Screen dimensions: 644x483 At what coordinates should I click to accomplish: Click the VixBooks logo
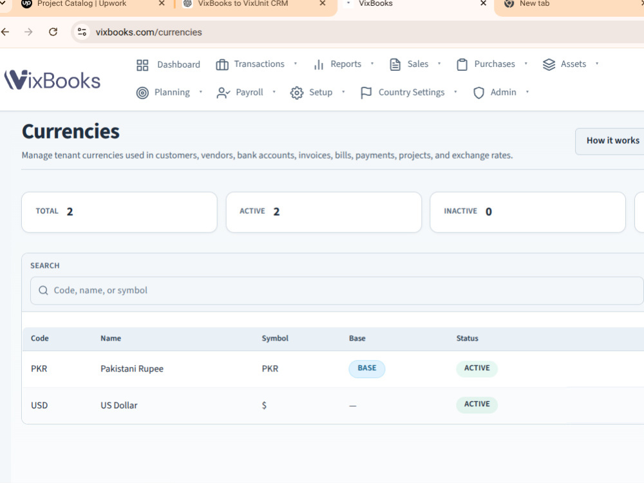52,80
